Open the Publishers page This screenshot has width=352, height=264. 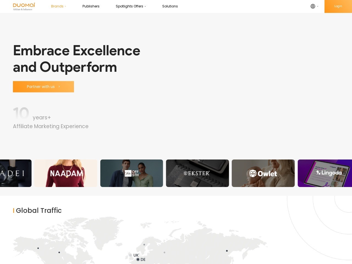tap(91, 6)
